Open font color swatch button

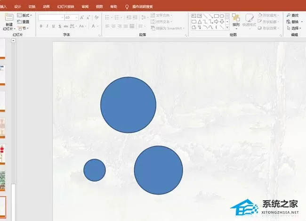pos(94,26)
